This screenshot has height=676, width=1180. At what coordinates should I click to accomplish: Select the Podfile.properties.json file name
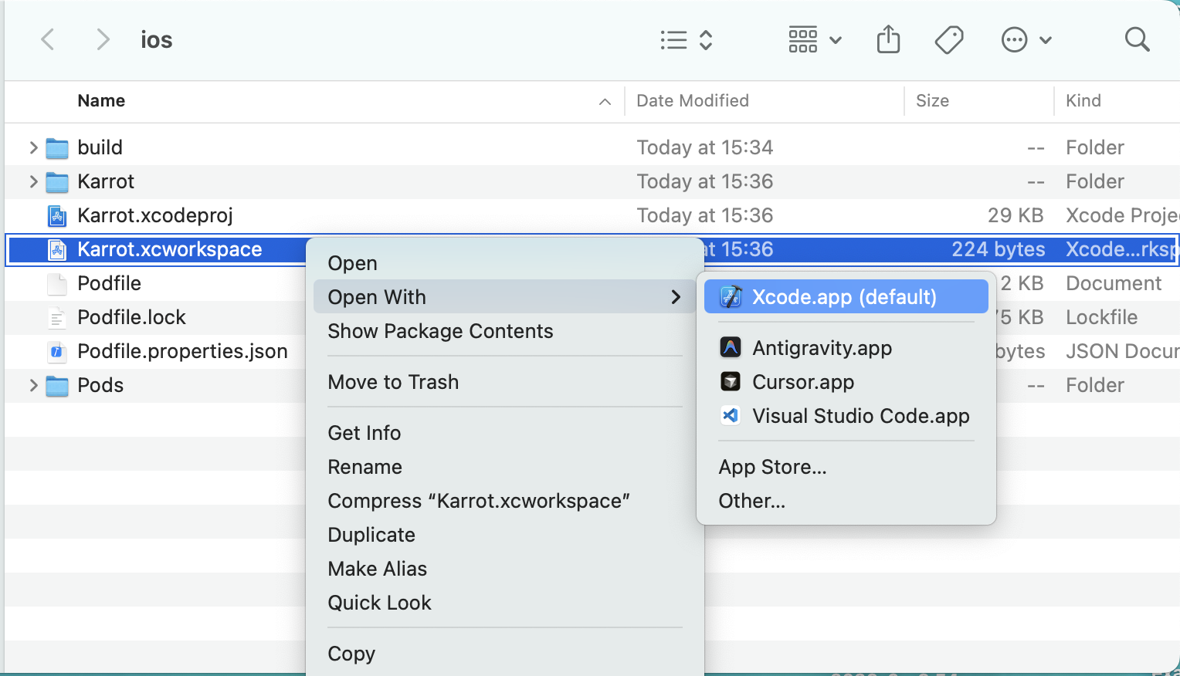coord(182,351)
